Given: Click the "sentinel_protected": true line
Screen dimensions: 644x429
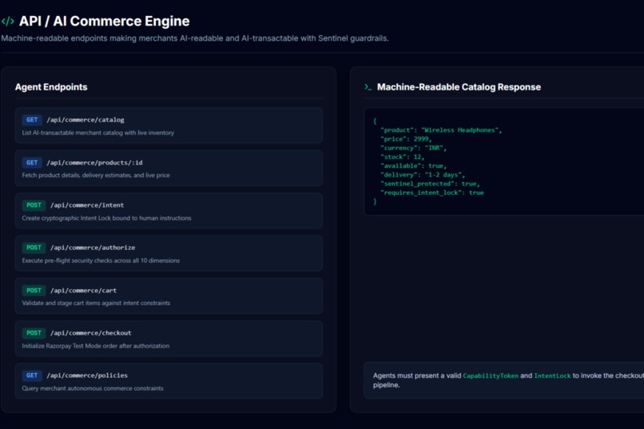Looking at the screenshot, I should click(x=430, y=184).
